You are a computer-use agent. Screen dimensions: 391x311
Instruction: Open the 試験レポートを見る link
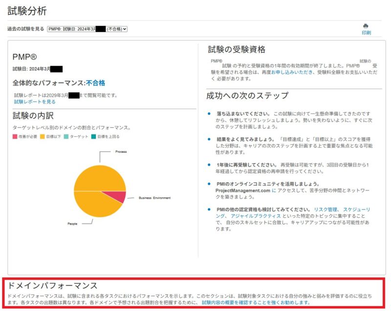point(35,102)
